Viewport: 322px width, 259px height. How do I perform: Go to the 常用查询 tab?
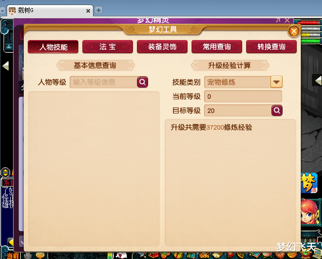[x=217, y=47]
